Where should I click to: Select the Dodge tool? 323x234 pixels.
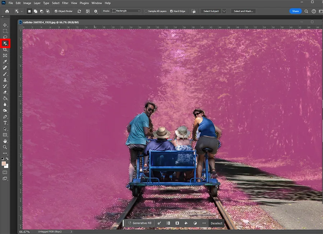(x=5, y=111)
